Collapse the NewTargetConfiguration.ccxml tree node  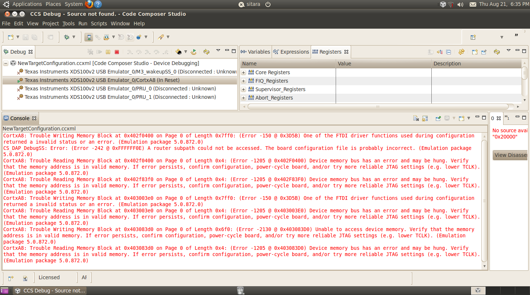[6, 63]
